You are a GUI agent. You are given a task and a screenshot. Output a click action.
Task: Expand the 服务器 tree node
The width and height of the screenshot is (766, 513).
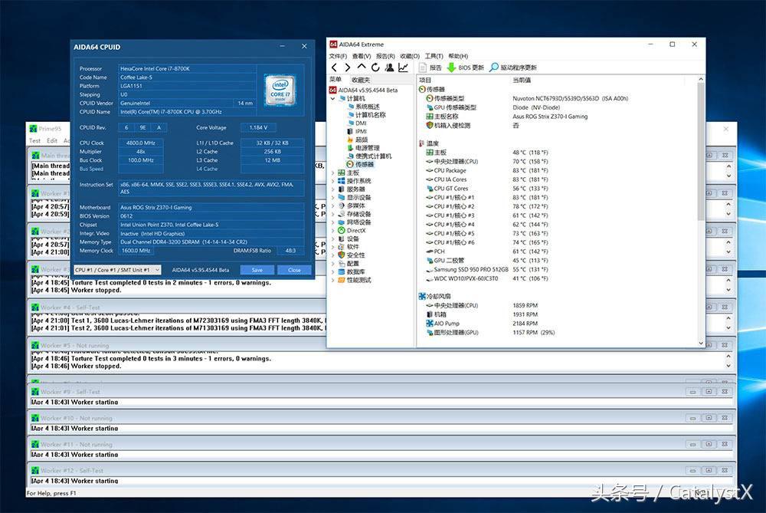(x=333, y=189)
